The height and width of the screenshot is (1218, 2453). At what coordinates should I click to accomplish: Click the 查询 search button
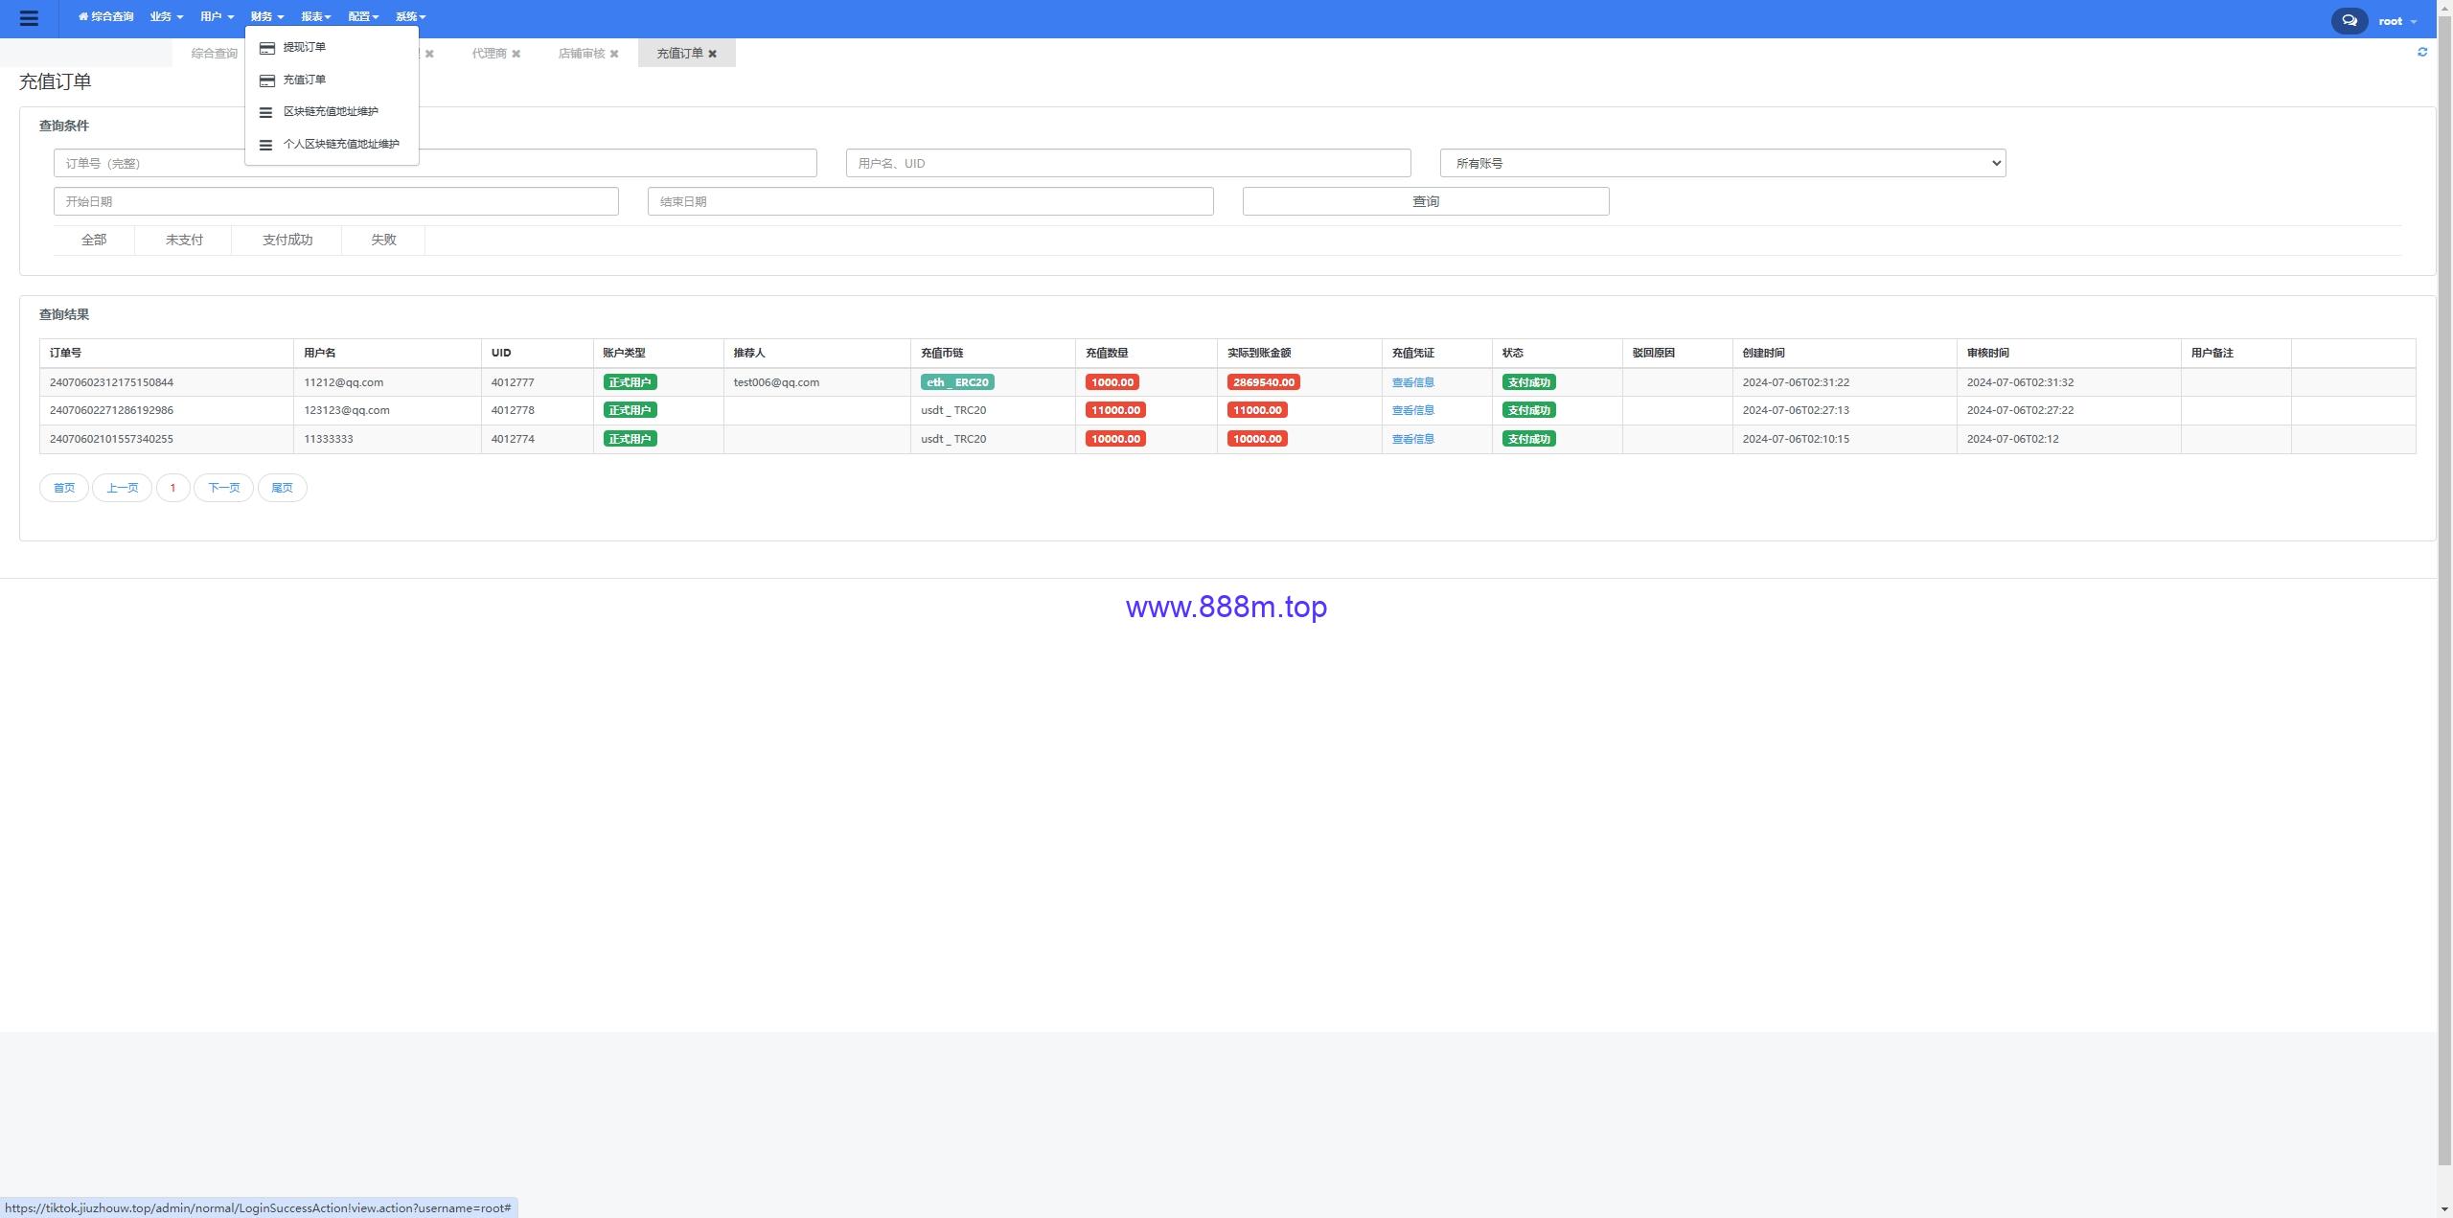(x=1425, y=201)
